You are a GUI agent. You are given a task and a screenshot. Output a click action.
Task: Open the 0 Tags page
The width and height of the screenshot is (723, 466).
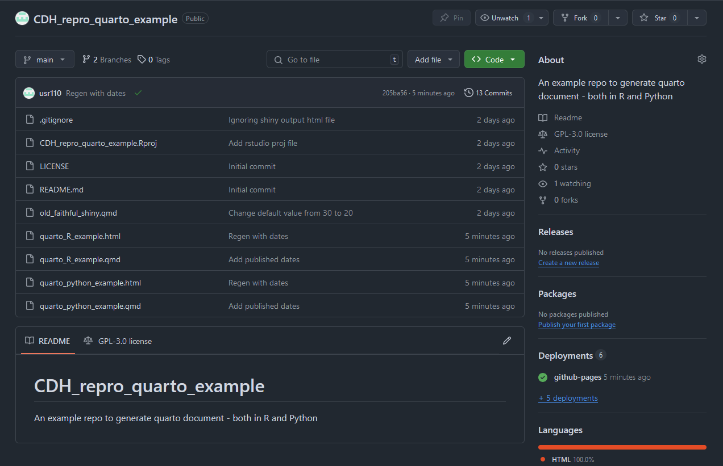(153, 60)
